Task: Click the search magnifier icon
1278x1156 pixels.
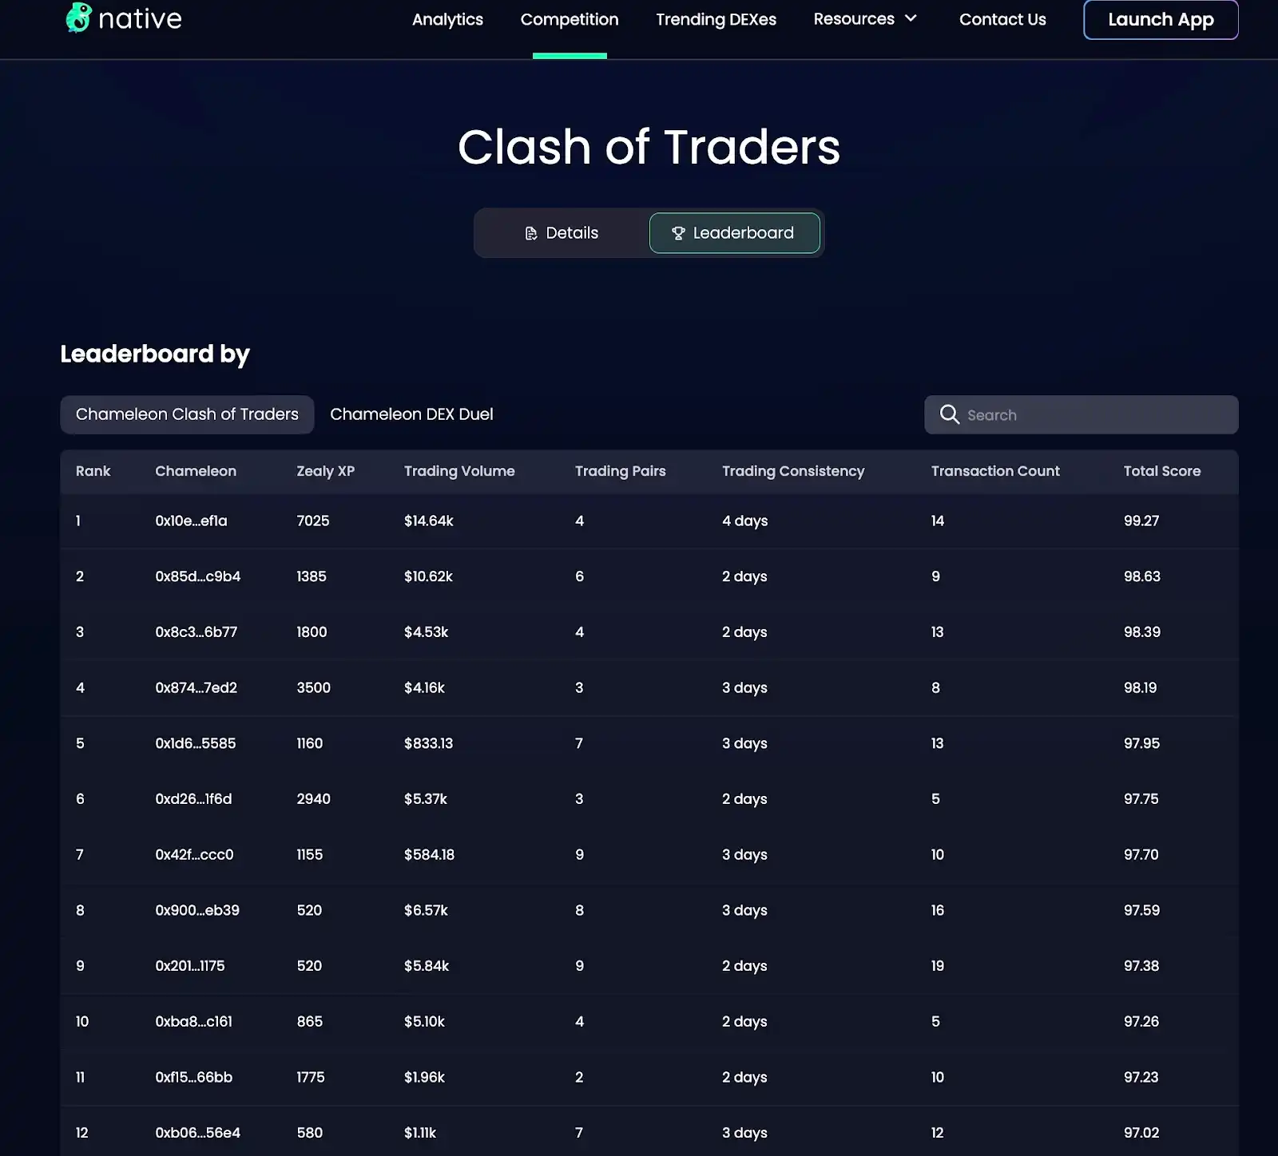Action: coord(949,414)
